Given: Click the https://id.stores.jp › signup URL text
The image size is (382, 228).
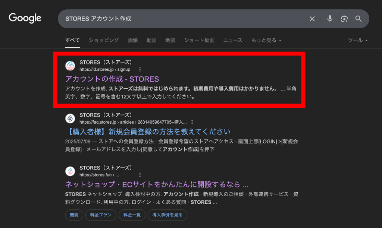Looking at the screenshot, I should (105, 69).
